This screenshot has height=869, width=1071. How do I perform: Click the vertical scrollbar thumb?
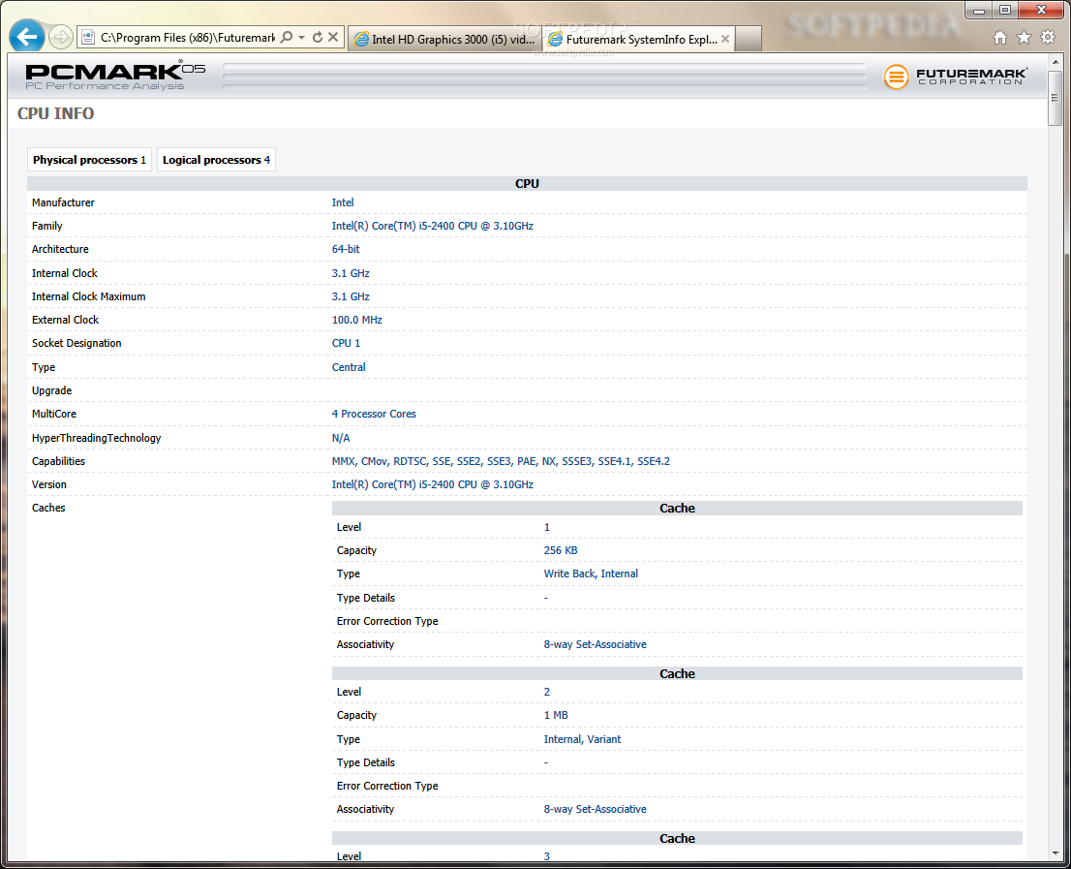[x=1056, y=98]
